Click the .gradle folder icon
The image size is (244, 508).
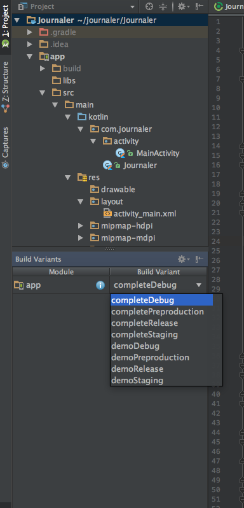44,32
